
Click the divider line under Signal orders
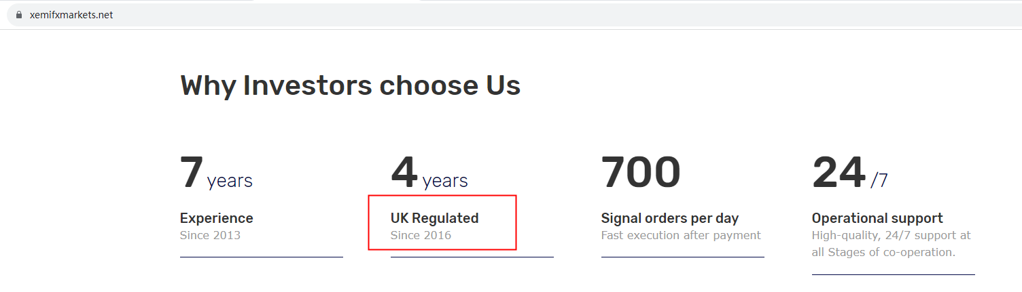pos(682,257)
